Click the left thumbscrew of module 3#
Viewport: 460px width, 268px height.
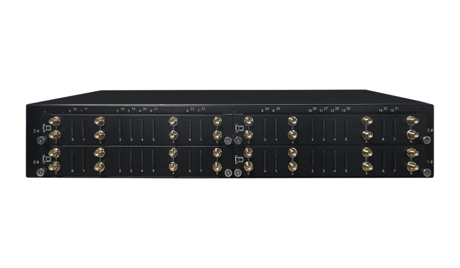(238, 141)
